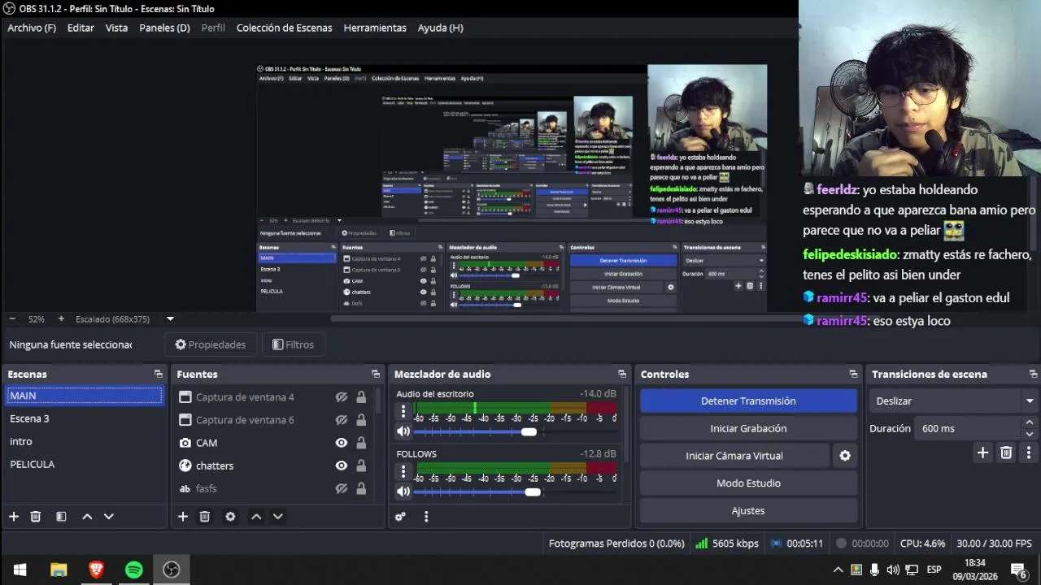Click Detener Transmisión button
The width and height of the screenshot is (1041, 585).
748,401
